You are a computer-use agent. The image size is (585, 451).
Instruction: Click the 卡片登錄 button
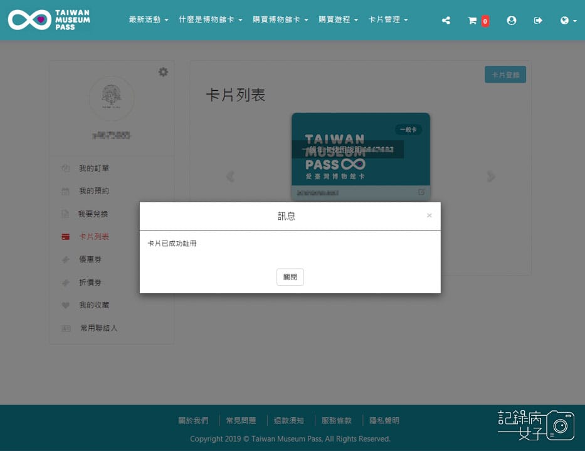click(505, 75)
